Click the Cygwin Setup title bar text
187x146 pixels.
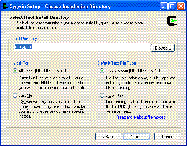(x=60, y=6)
